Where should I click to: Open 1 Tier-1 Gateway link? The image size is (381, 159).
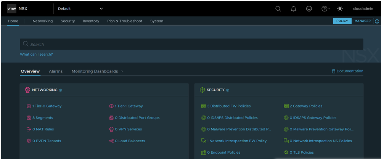129,106
